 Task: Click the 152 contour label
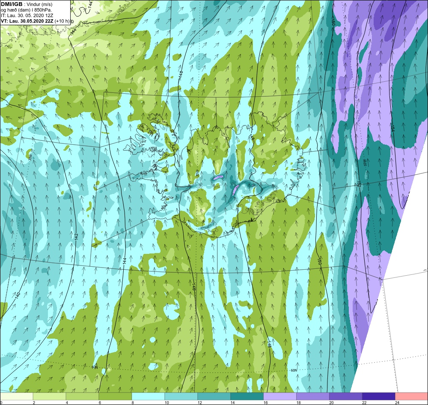(359, 185)
